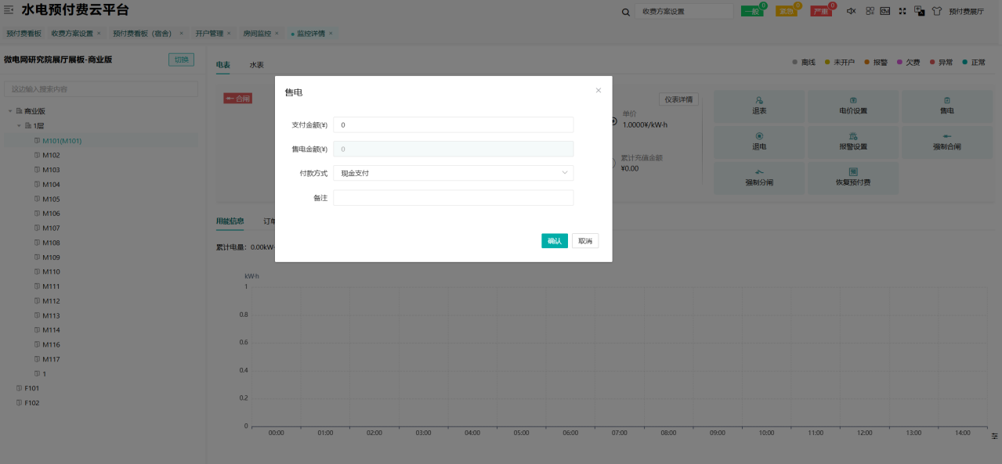Click the grid layout icon in the header
This screenshot has width=1002, height=464.
pyautogui.click(x=870, y=11)
